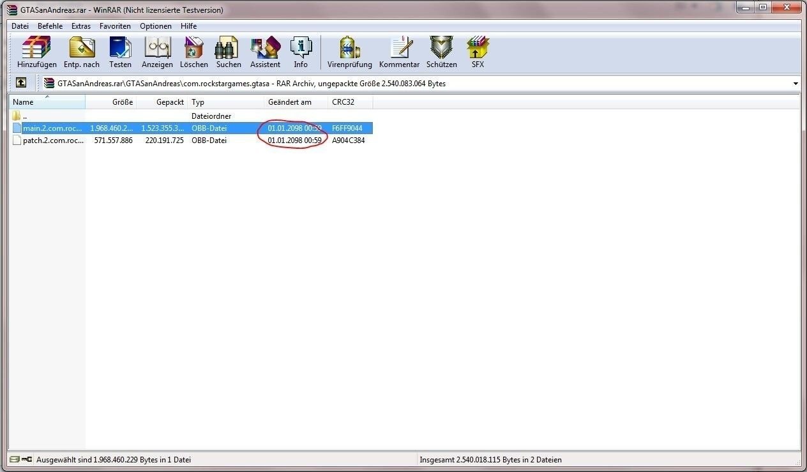The height and width of the screenshot is (472, 807).
Task: Click the Schützen protect icon
Action: point(442,52)
